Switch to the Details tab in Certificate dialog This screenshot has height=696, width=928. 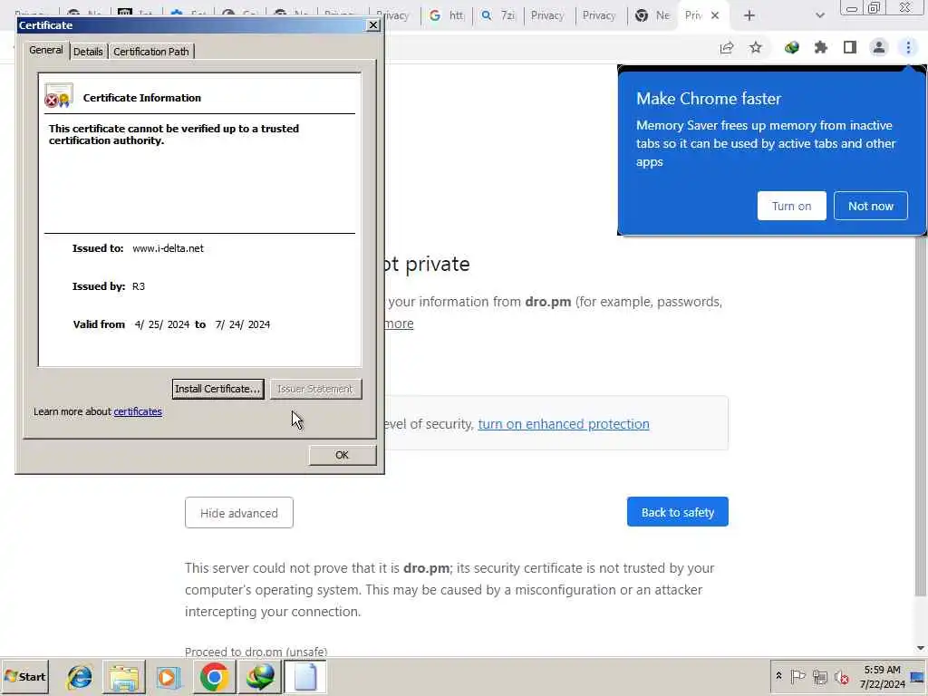click(x=88, y=52)
